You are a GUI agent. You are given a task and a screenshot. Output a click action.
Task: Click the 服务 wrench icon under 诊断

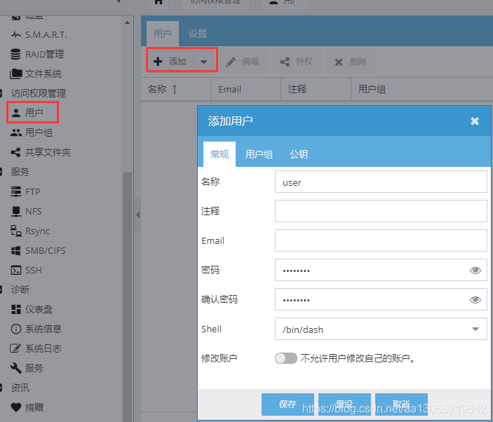click(x=15, y=368)
